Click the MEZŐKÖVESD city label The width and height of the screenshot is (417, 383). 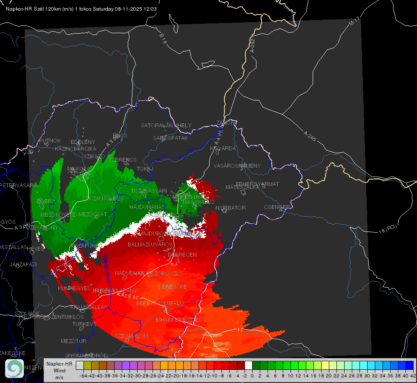click(59, 215)
